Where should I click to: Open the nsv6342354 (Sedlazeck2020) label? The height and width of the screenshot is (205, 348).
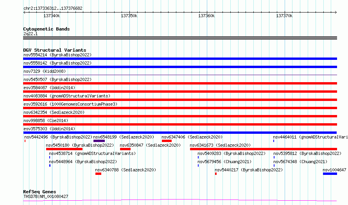tap(54, 112)
